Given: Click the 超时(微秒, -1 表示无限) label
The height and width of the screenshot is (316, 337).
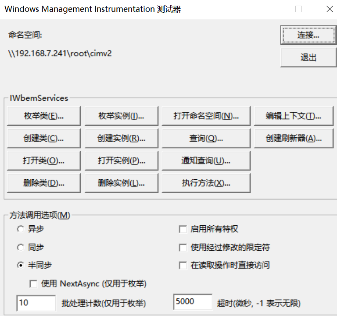Looking at the screenshot, I should [259, 303].
